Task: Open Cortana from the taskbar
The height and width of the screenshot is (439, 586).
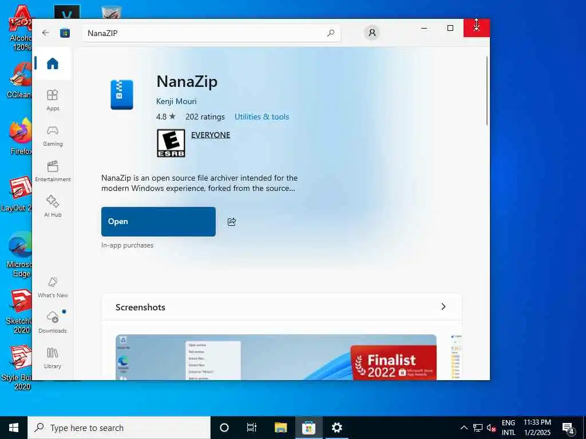Action: pyautogui.click(x=224, y=428)
